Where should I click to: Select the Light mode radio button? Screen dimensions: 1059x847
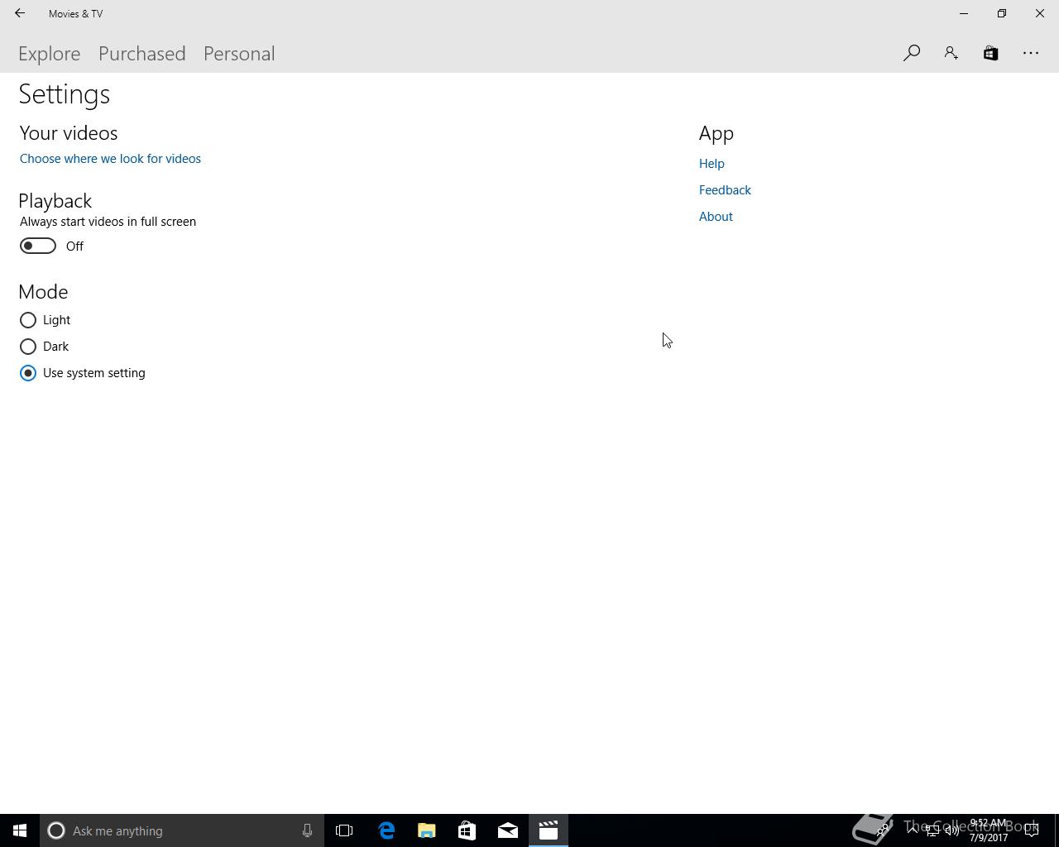(x=27, y=320)
